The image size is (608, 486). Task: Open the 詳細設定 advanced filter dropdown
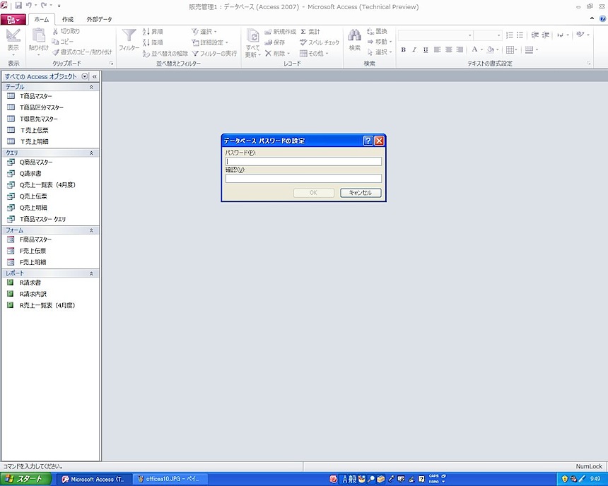[x=210, y=42]
